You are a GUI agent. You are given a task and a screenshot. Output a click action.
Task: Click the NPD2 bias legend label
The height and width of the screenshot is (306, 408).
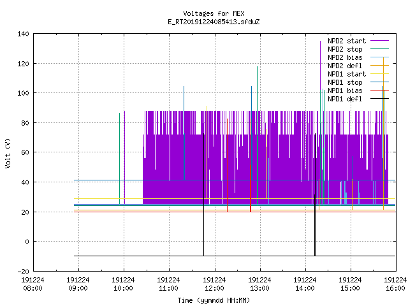click(345, 57)
